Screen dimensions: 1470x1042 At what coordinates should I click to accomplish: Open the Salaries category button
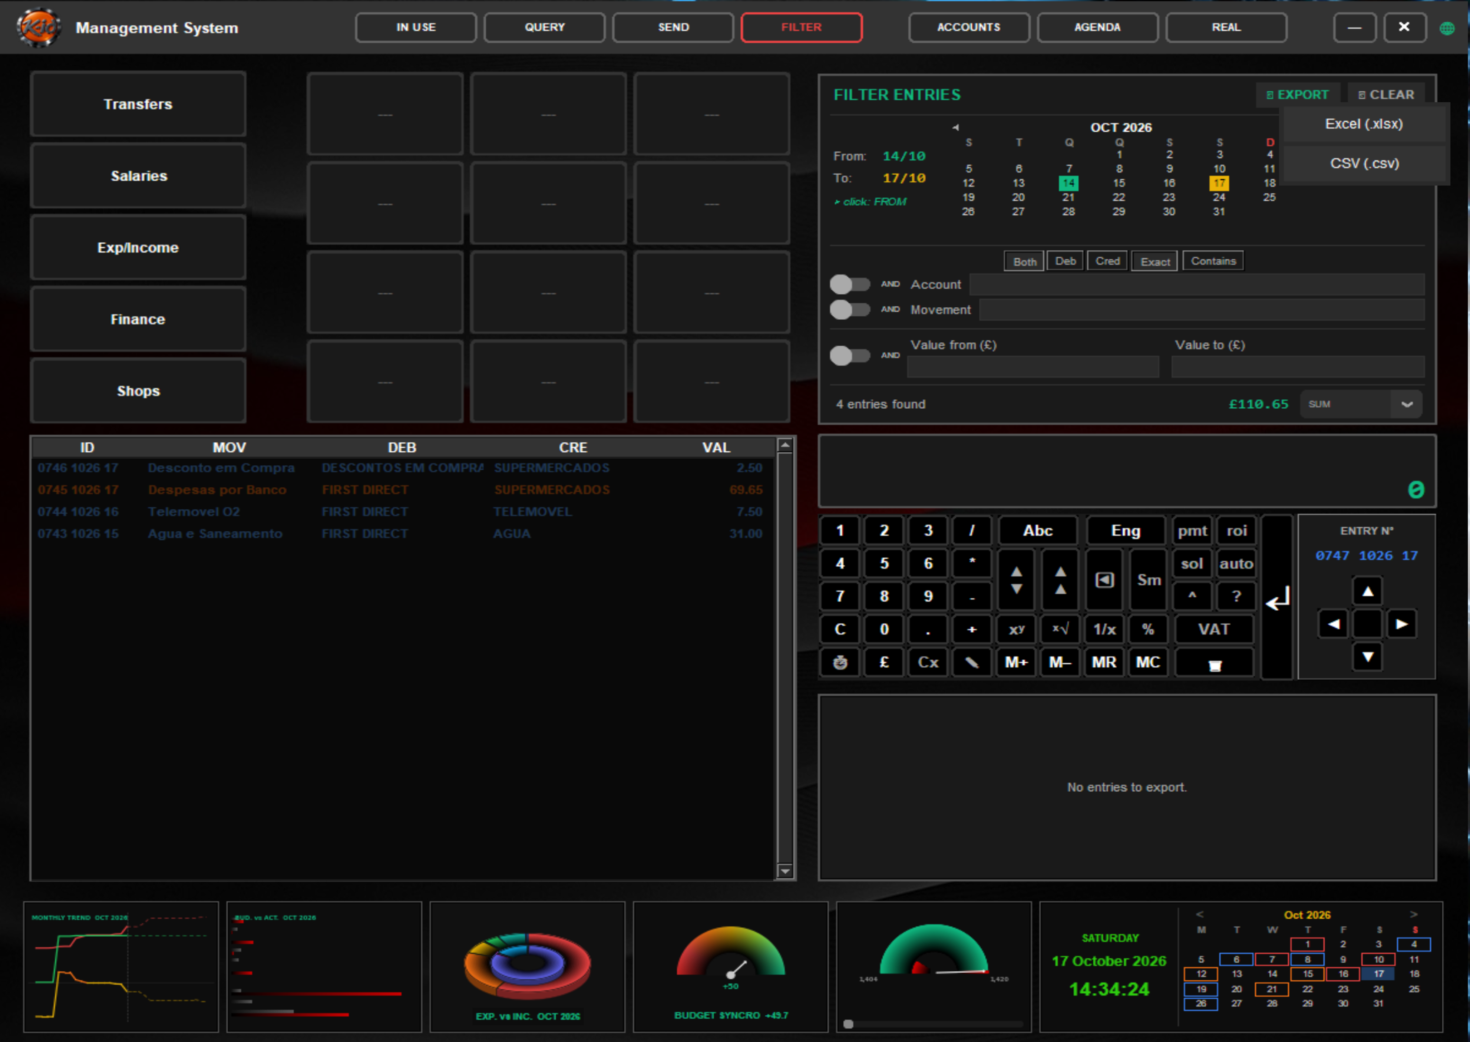(139, 176)
